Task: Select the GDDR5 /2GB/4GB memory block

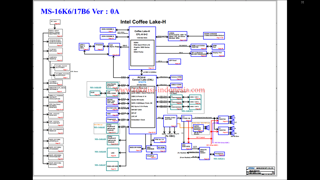Action: (214, 35)
